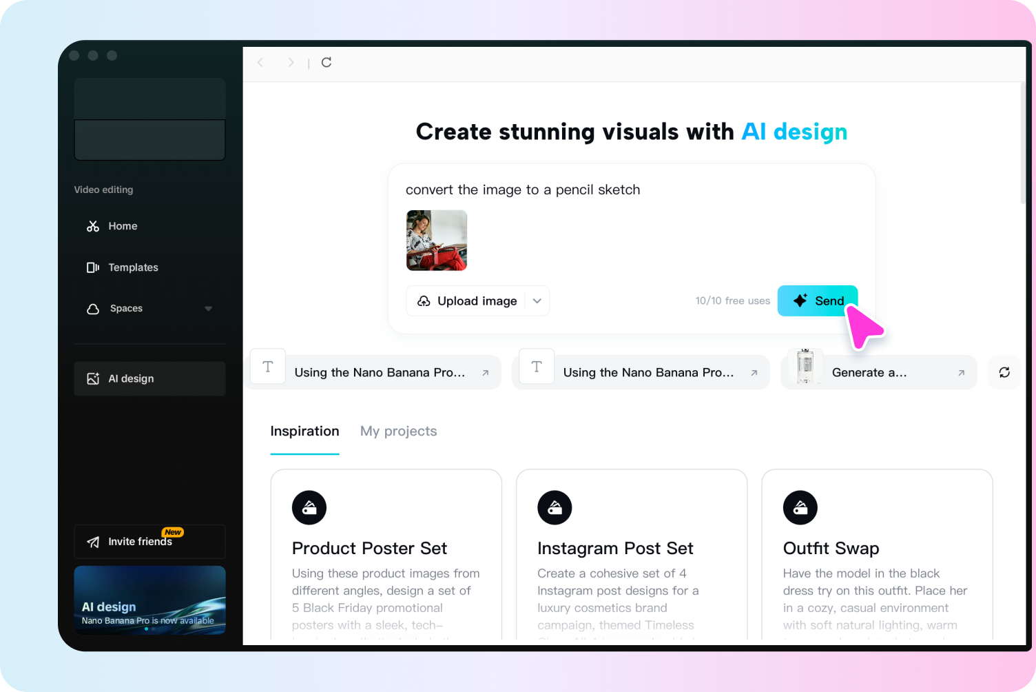Open the arrow on the Generate suggestion chip
The height and width of the screenshot is (692, 1036).
point(961,372)
